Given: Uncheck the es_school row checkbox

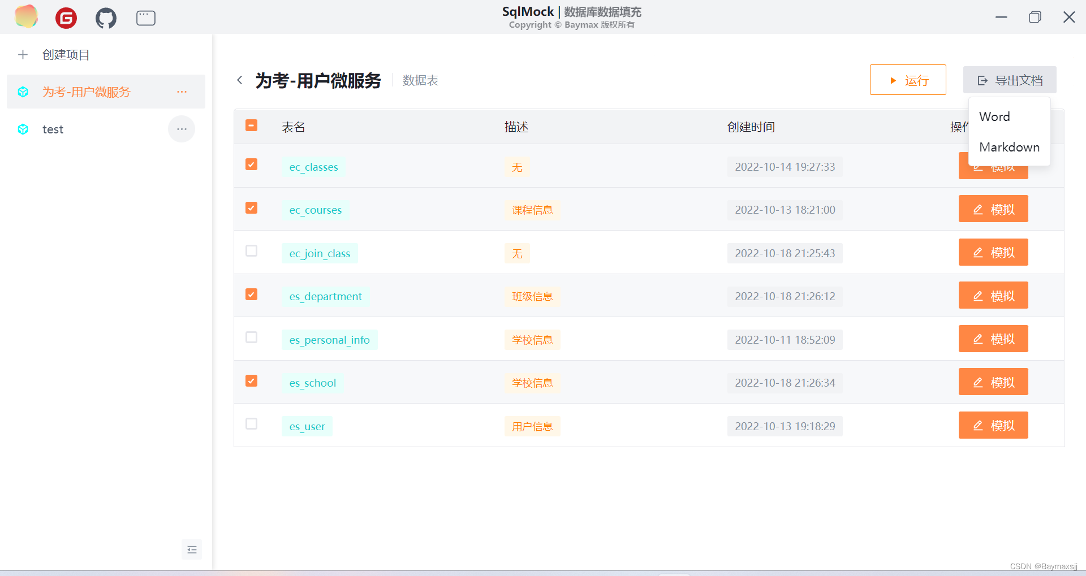Looking at the screenshot, I should (252, 381).
